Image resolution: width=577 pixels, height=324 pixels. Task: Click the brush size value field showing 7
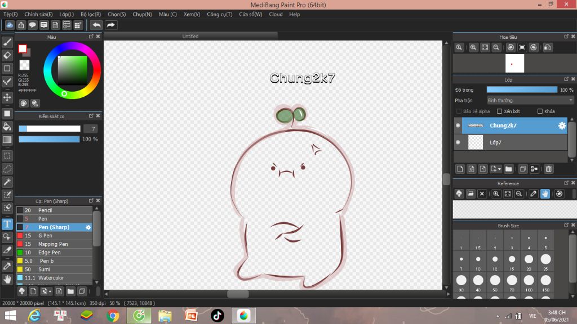tap(92, 129)
